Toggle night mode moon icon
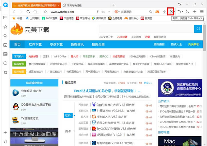 coord(187,12)
